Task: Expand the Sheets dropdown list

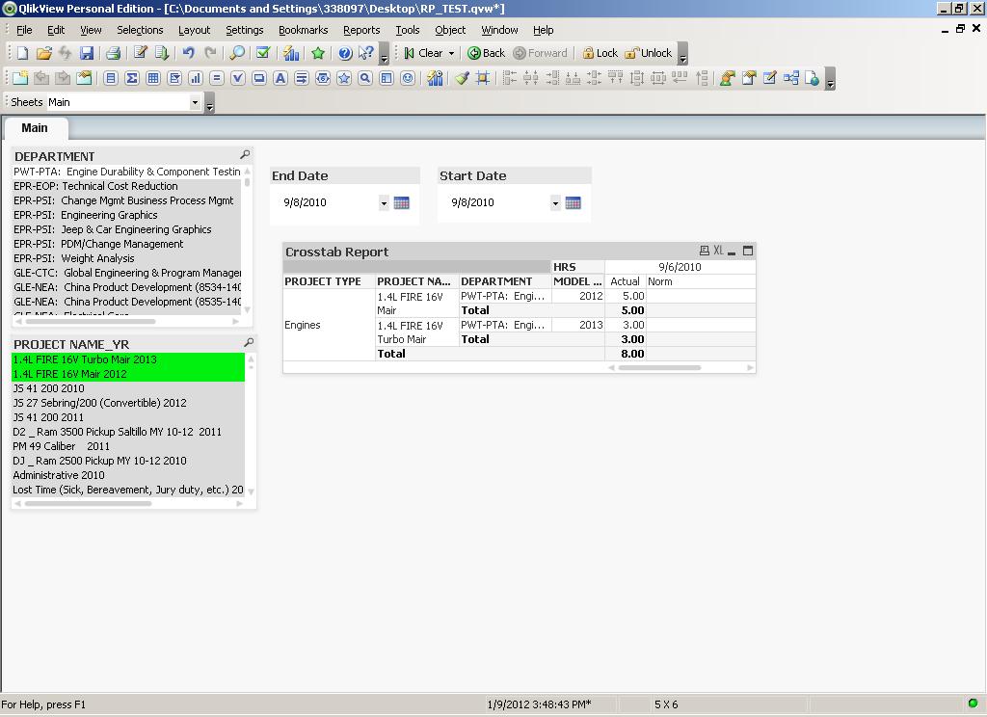Action: point(195,102)
